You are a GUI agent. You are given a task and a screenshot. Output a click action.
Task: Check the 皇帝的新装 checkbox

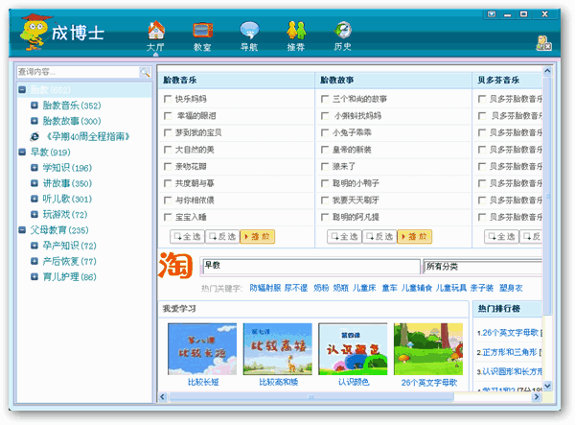pos(325,150)
